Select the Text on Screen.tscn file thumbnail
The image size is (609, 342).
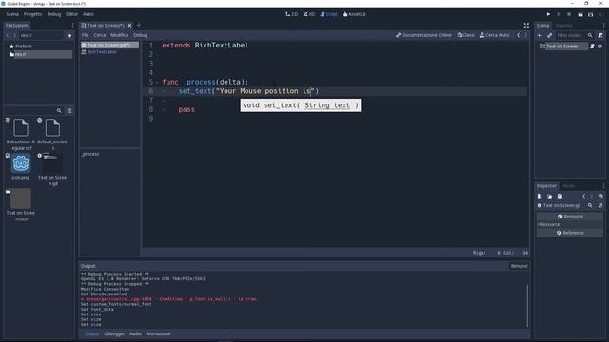[x=21, y=205]
